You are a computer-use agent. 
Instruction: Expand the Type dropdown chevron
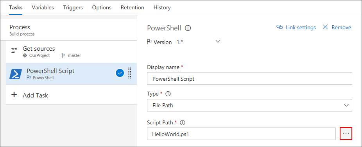point(346,105)
